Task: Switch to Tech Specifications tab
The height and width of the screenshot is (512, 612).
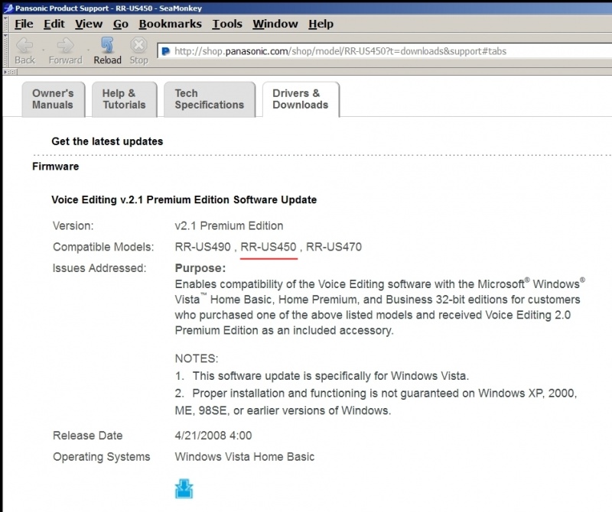Action: pyautogui.click(x=210, y=99)
